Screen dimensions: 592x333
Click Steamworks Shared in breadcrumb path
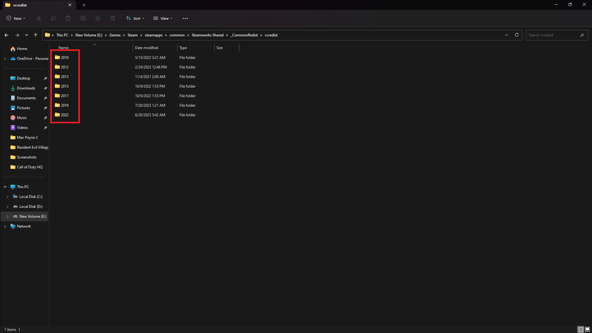tap(208, 35)
